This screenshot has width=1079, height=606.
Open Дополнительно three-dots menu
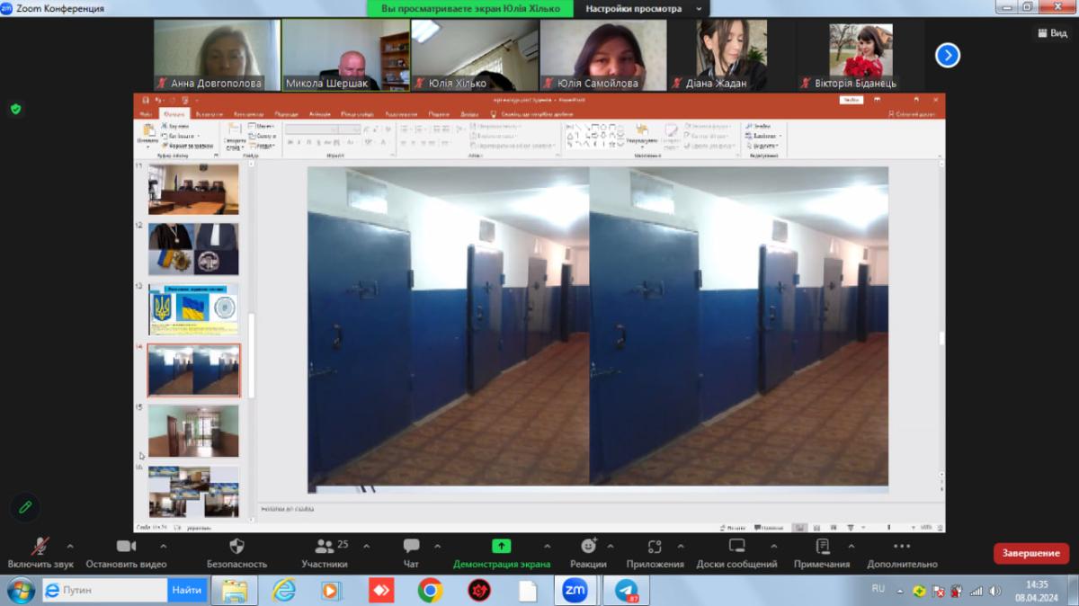(x=902, y=546)
